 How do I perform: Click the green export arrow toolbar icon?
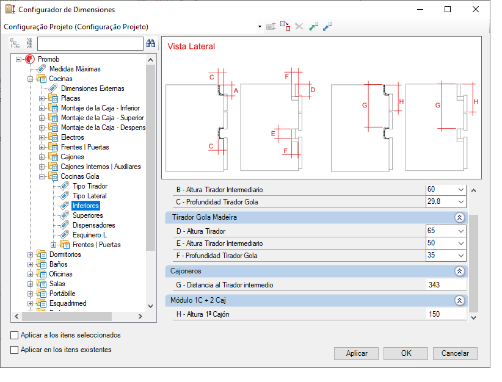[x=313, y=27]
